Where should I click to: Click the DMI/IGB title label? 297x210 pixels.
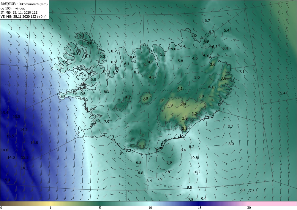click(x=8, y=4)
